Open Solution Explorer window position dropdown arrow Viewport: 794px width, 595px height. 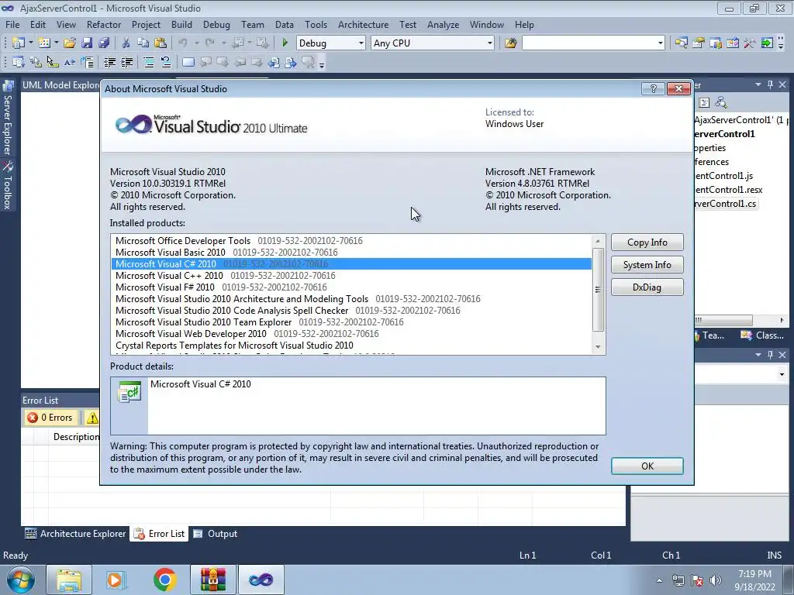coord(758,85)
